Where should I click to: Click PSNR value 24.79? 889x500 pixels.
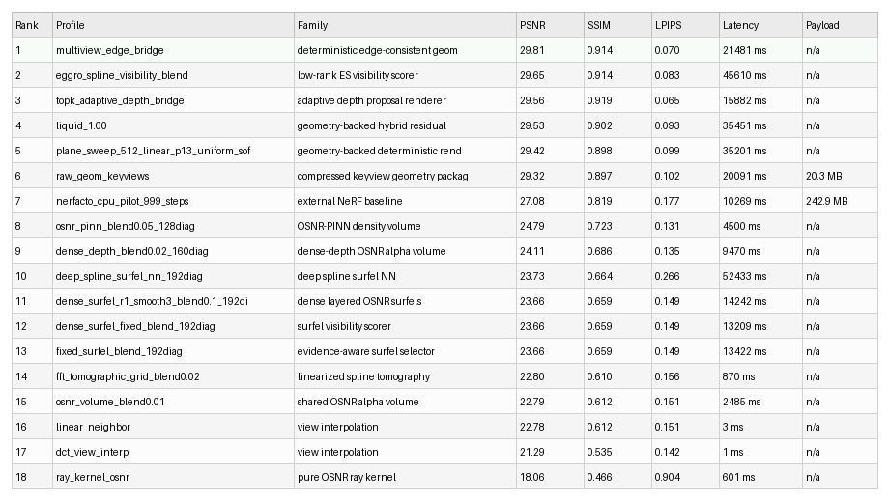531,226
